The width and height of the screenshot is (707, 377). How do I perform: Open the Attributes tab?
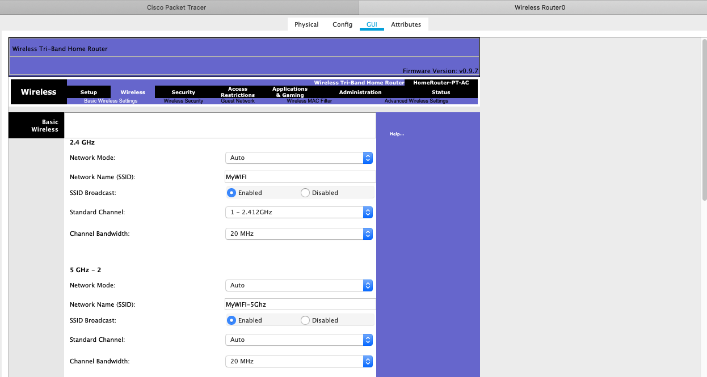(406, 24)
